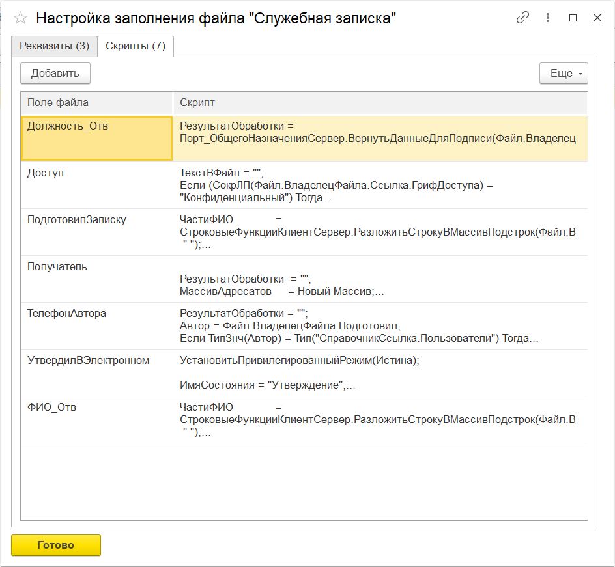Open script containing МассивАдресатов
615x567 pixels.
point(380,279)
